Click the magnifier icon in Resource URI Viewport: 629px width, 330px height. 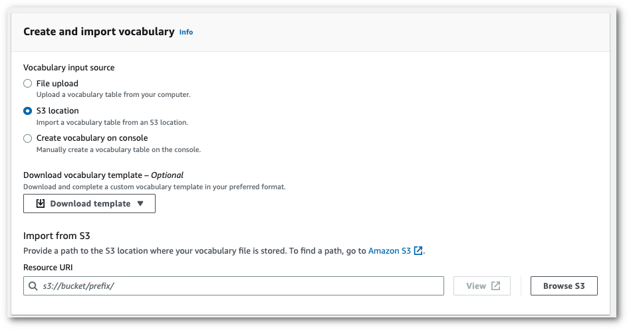click(33, 286)
